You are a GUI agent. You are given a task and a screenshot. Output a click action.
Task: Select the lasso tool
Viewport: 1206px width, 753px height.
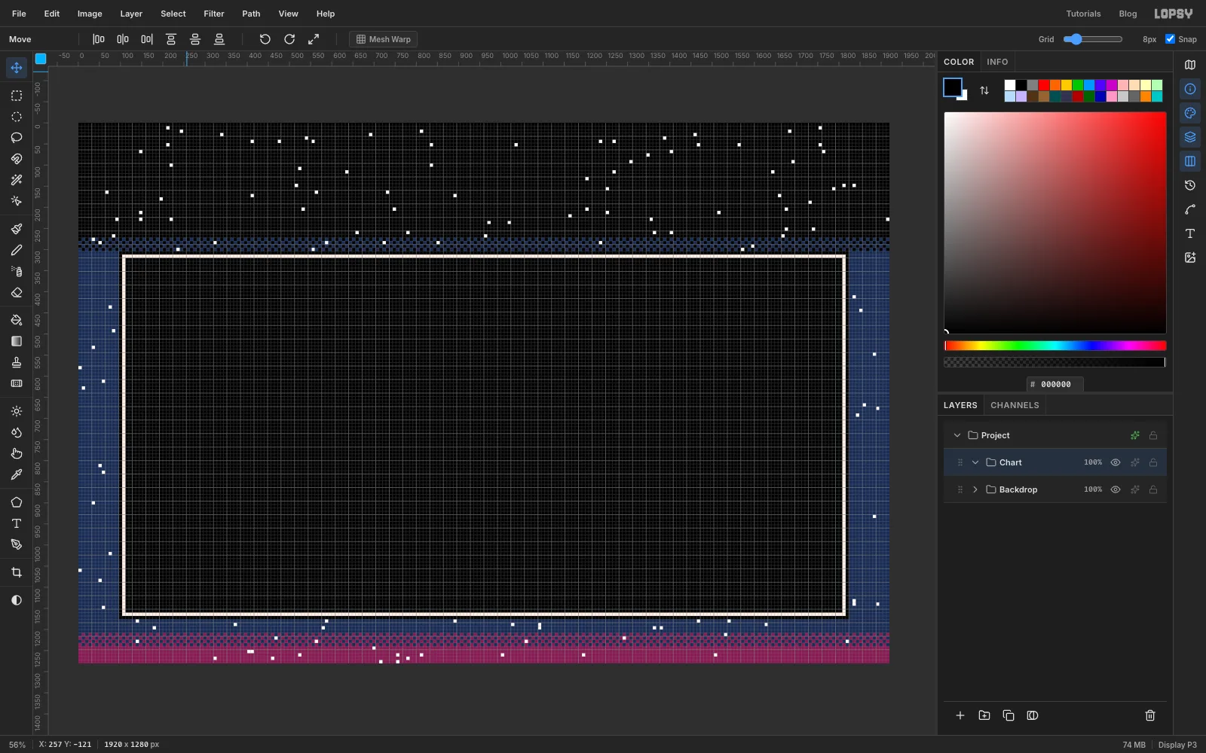pos(17,138)
